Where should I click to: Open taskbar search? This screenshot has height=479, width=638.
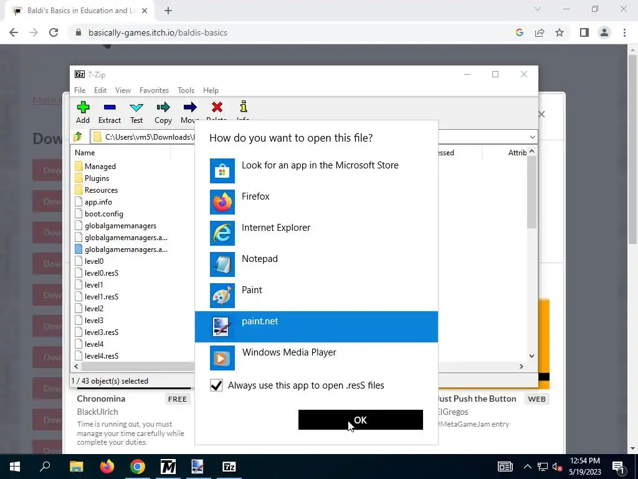45,467
